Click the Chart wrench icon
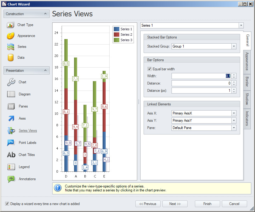The image size is (255, 212). 11,82
